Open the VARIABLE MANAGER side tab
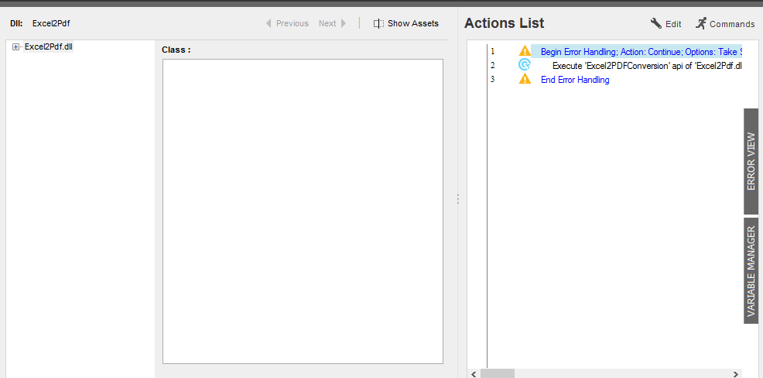Viewport: 763px width, 378px height. (x=751, y=271)
